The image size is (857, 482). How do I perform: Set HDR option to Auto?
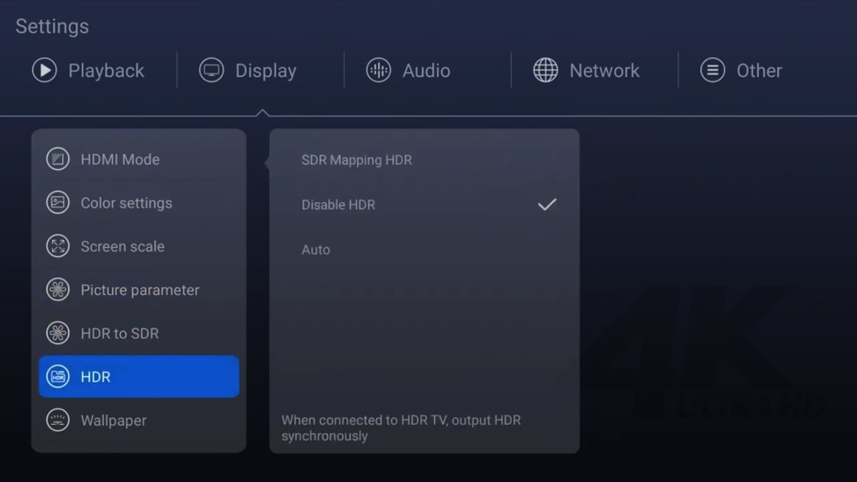[424, 250]
